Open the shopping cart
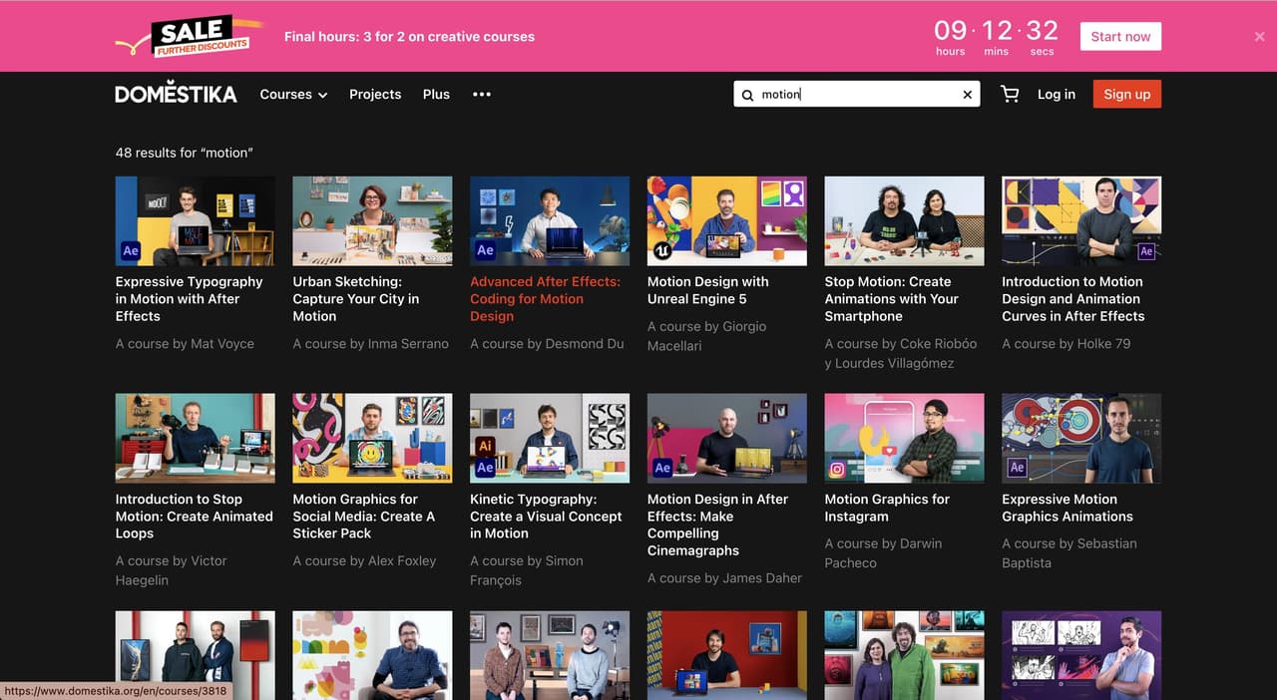The width and height of the screenshot is (1277, 700). click(x=1010, y=94)
